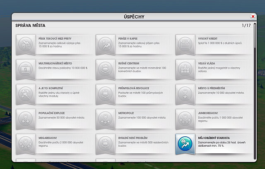
Task: Click the Písek tekoucí mezi prsty badge icon
Action: pyautogui.click(x=26, y=45)
